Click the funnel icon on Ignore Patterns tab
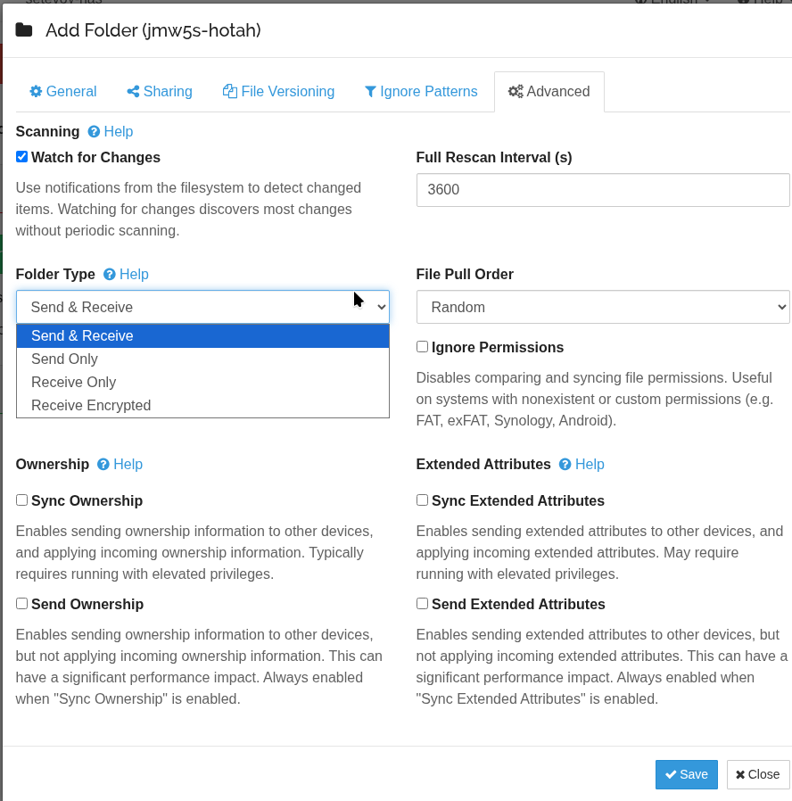The width and height of the screenshot is (792, 801). point(370,92)
